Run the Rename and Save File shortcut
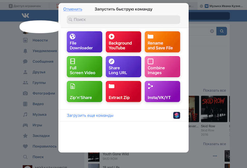Image resolution: width=247 pixels, height=168 pixels. tap(162, 42)
